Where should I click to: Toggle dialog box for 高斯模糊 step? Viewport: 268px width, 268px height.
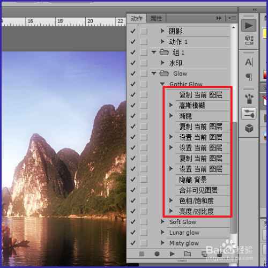[144, 105]
